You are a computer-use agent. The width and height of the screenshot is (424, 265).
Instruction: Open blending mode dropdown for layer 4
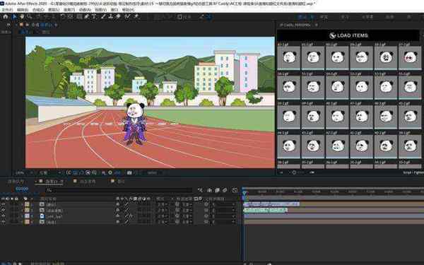[163, 222]
